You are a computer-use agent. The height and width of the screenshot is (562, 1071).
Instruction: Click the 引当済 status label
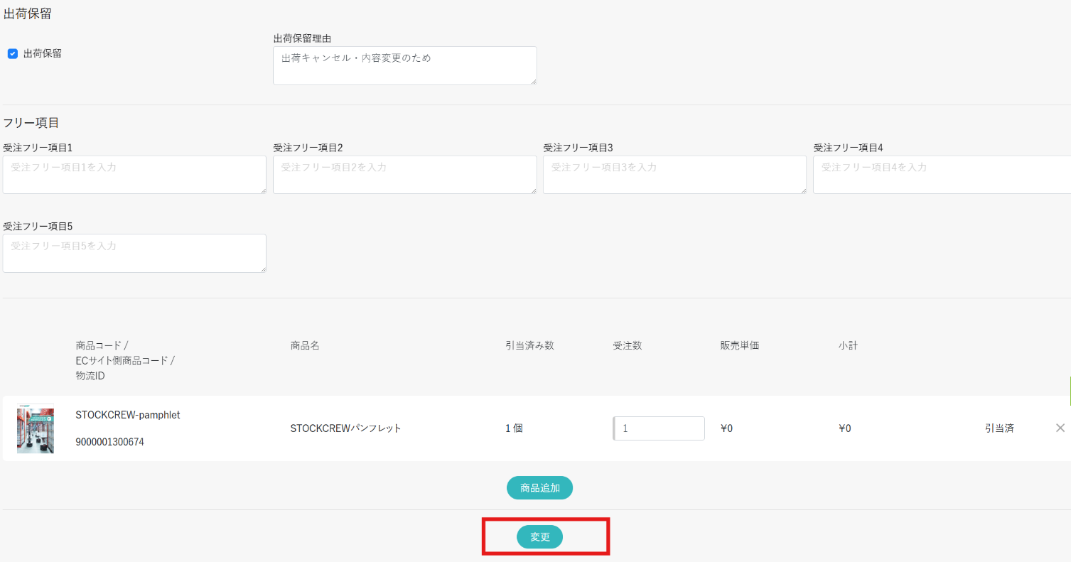pos(999,428)
